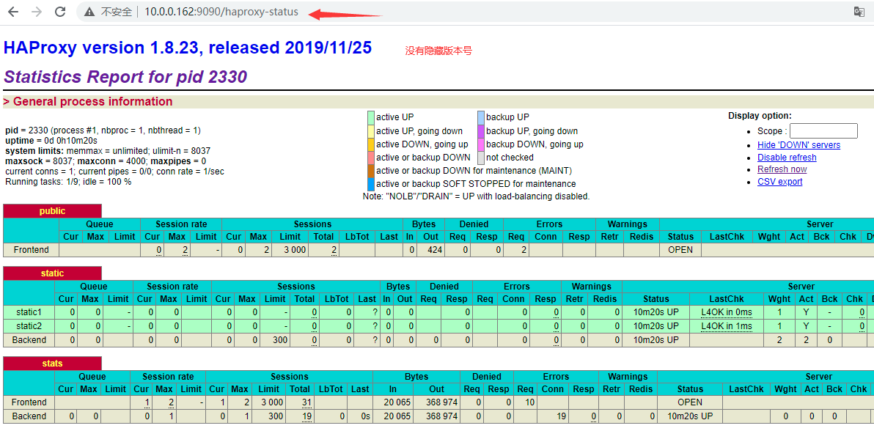The height and width of the screenshot is (442, 874).
Task: Select the static2 server row name
Action: click(x=29, y=326)
